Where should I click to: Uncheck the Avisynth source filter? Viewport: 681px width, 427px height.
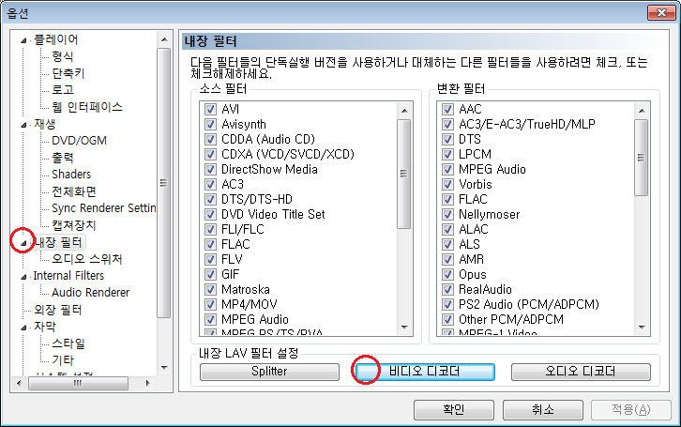211,124
